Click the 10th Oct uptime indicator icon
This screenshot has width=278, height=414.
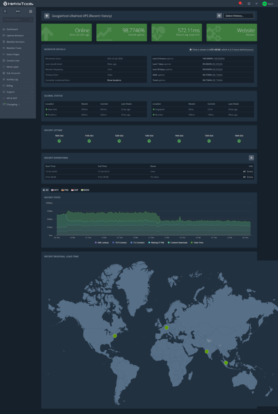[x=59, y=141]
